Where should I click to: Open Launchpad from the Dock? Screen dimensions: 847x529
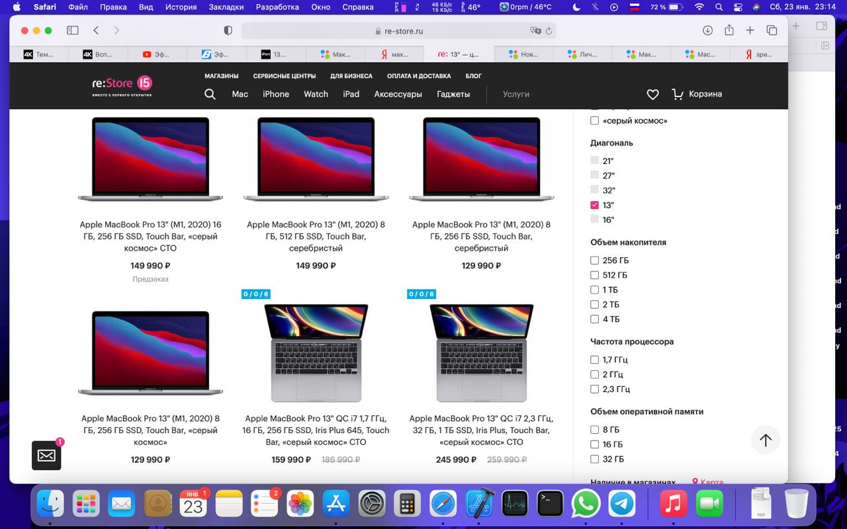86,504
